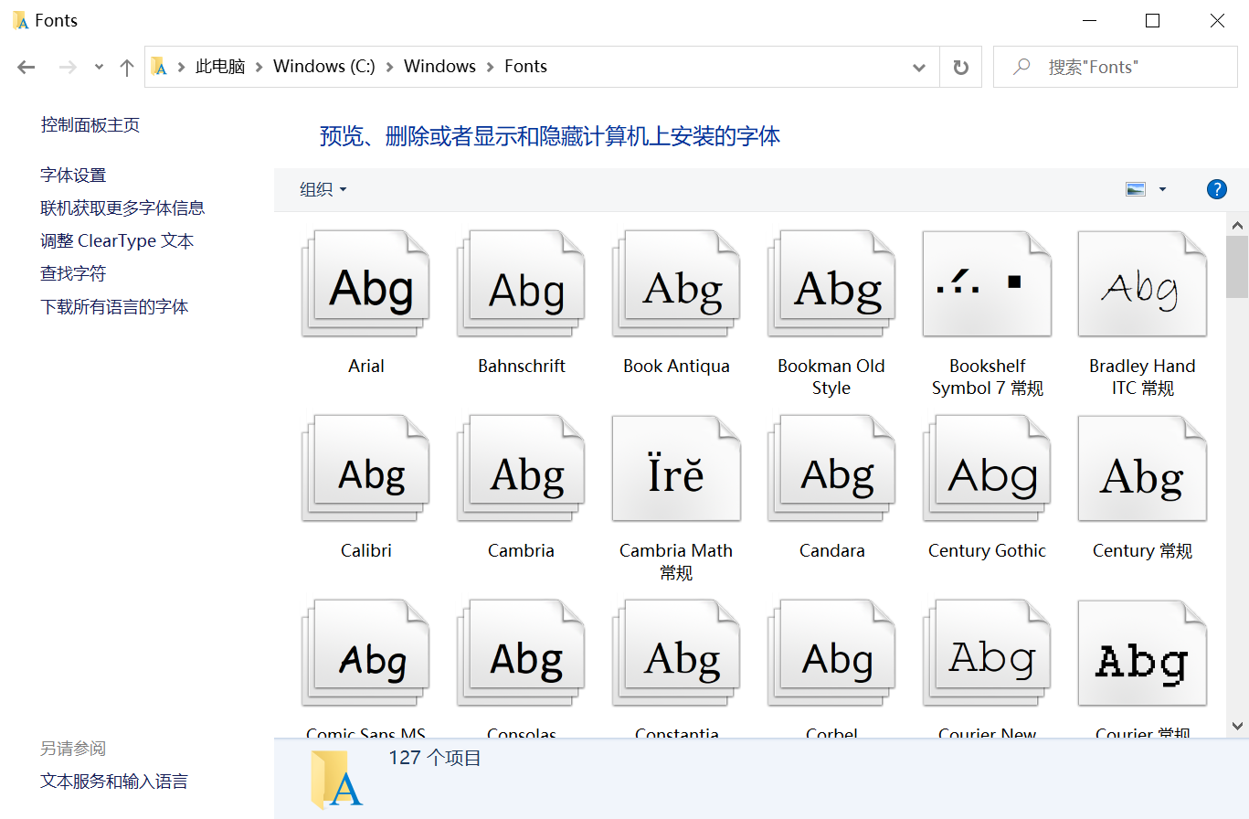This screenshot has height=819, width=1249.
Task: Click the Calibri font name label
Action: [365, 550]
